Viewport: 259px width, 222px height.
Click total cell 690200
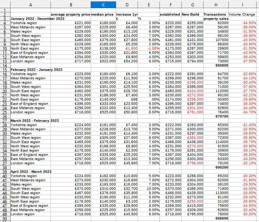(216, 167)
